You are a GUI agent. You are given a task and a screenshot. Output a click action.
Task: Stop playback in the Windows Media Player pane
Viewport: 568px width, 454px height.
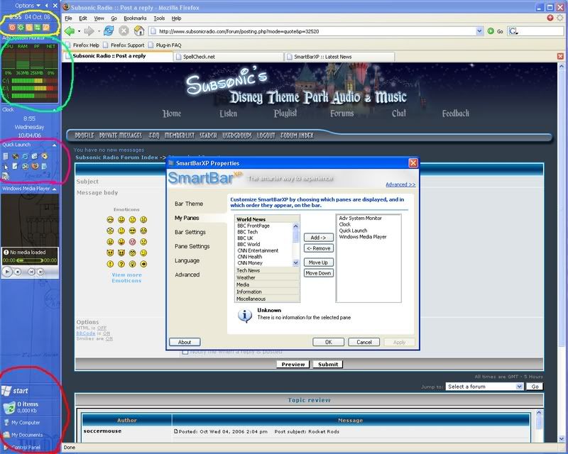[17, 272]
